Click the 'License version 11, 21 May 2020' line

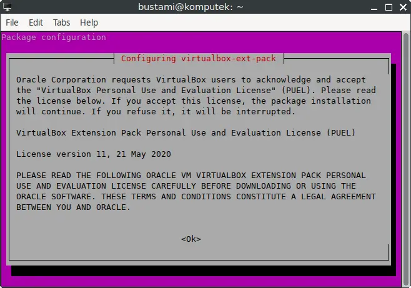pos(94,154)
